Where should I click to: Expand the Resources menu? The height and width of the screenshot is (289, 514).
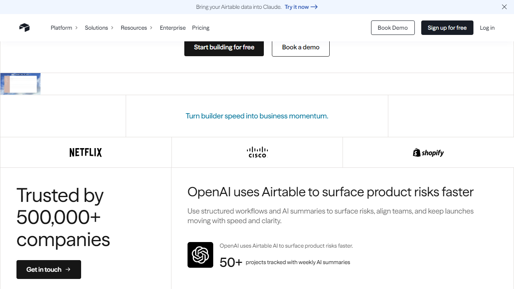point(137,28)
